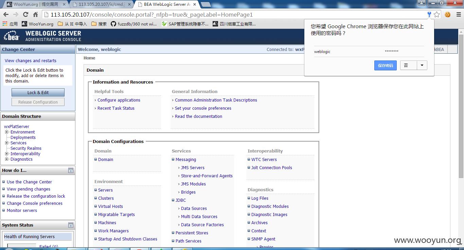Screen dimensions: 464x250
Task: Open the 从 IE 中导入 bookmark folder
Action: 72,24
